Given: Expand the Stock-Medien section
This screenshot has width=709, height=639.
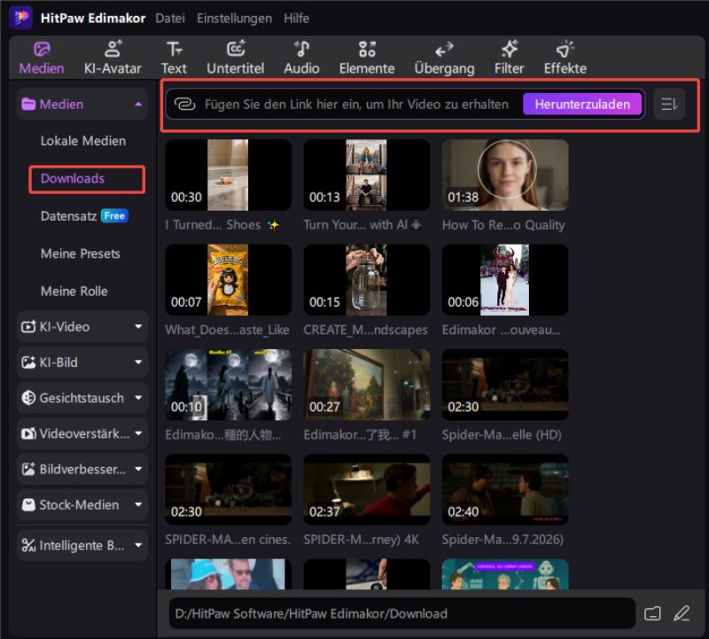Looking at the screenshot, I should (138, 504).
